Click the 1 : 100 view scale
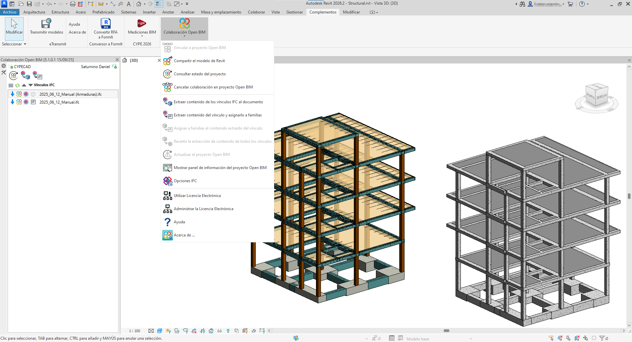This screenshot has height=342, width=632. [x=134, y=331]
